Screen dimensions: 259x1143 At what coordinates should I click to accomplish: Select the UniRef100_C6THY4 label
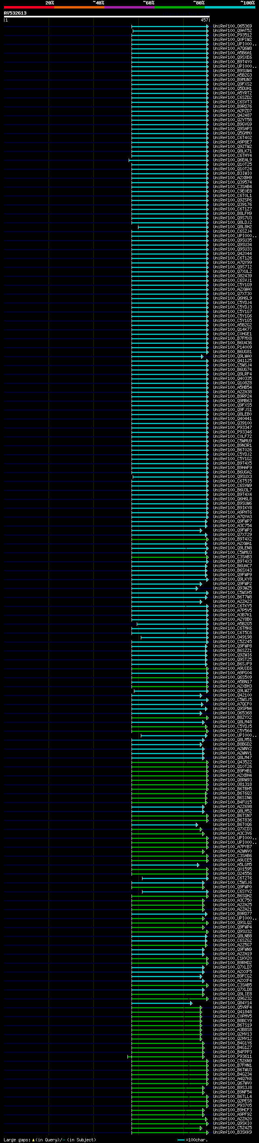(232, 156)
